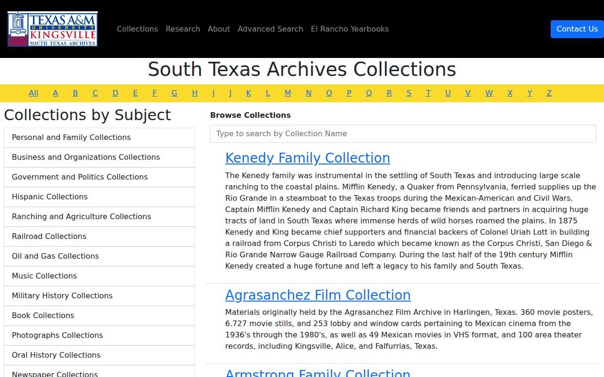The width and height of the screenshot is (604, 377).
Task: Filter collections by letter R
Action: 389,93
